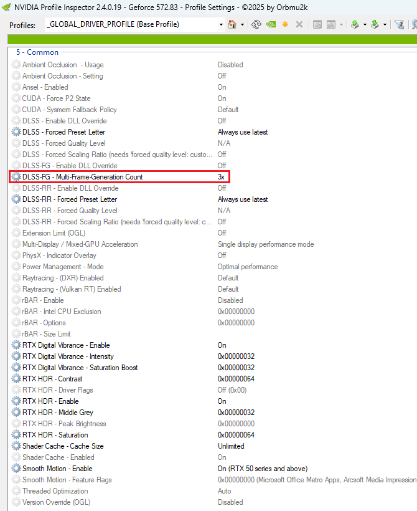417x511 pixels.
Task: Click gear icon for RTX HDR - Saturation
Action: 16,435
